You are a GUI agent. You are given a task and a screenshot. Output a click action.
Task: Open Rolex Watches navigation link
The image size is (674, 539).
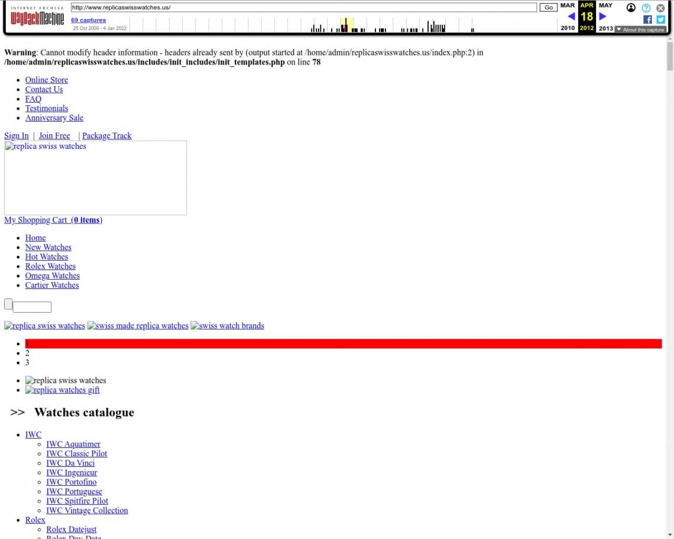coord(50,267)
